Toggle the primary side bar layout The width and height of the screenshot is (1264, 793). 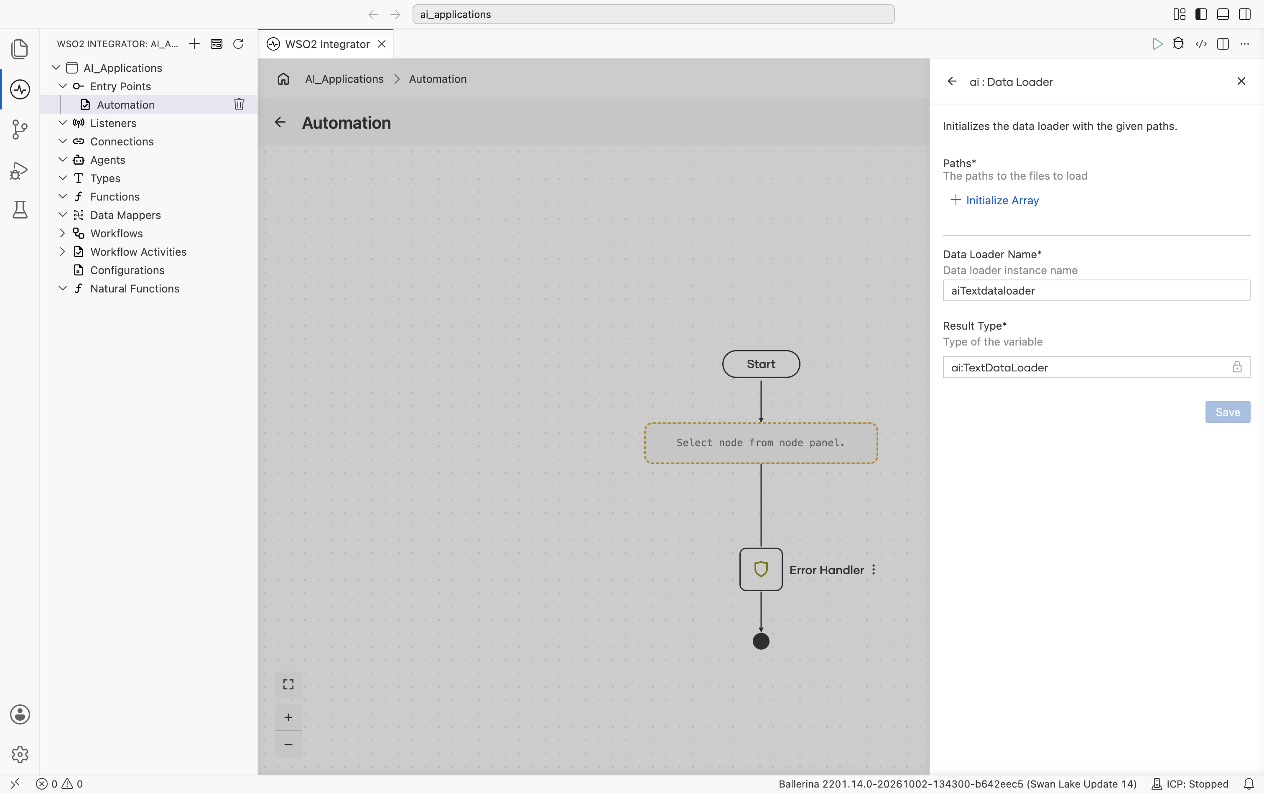pos(1201,14)
